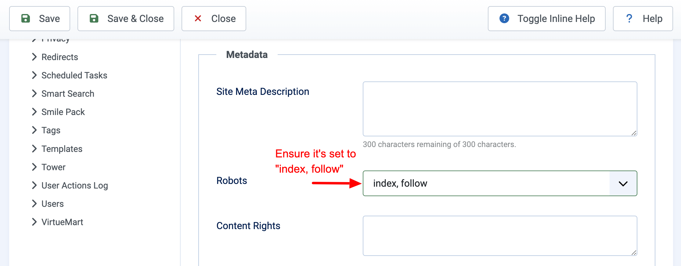Click inside the Content Rights text field
Viewport: 681px width, 266px height.
(500, 236)
